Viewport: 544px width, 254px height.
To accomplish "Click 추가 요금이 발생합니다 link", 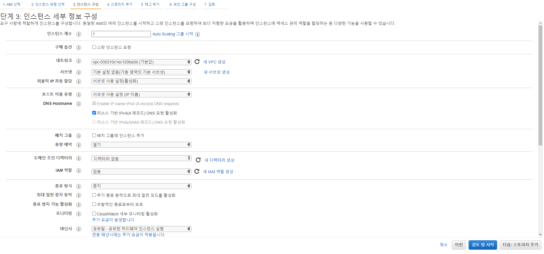I will click(114, 220).
